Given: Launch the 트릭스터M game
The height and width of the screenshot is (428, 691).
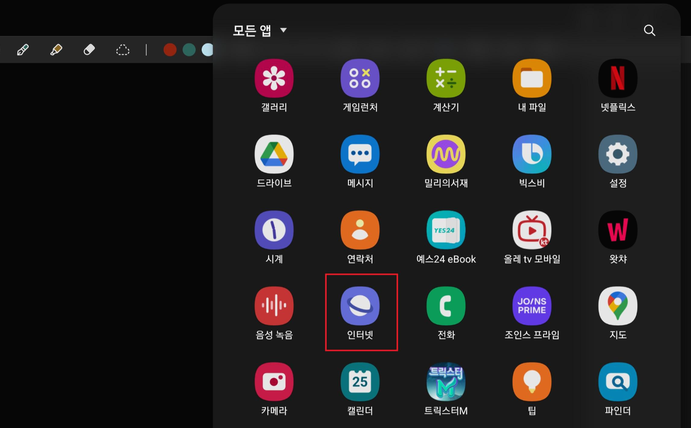Looking at the screenshot, I should (446, 381).
